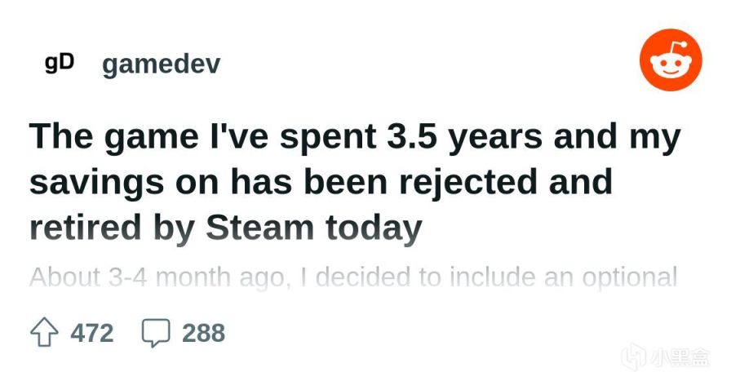Click the Reddit Snoo logo

[671, 60]
